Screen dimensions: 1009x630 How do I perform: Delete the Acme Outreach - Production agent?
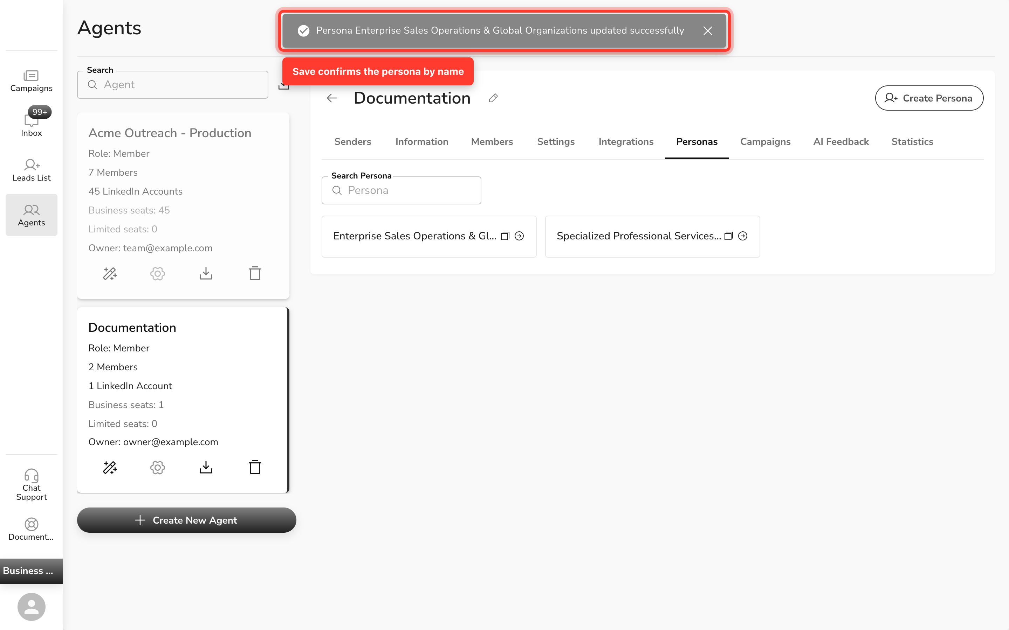tap(255, 273)
